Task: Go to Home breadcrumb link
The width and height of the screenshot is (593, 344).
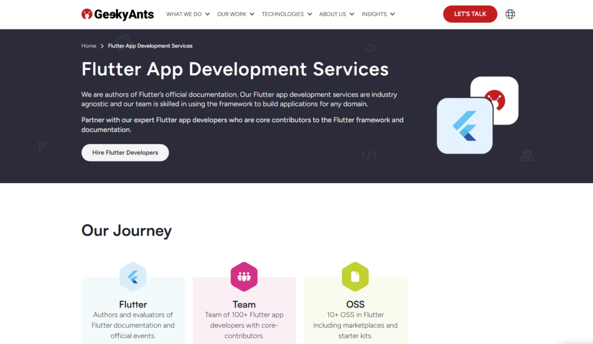Action: (89, 46)
